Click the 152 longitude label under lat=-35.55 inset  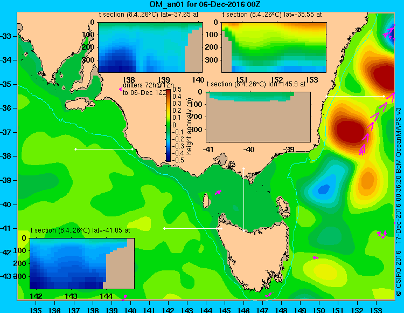277,80
